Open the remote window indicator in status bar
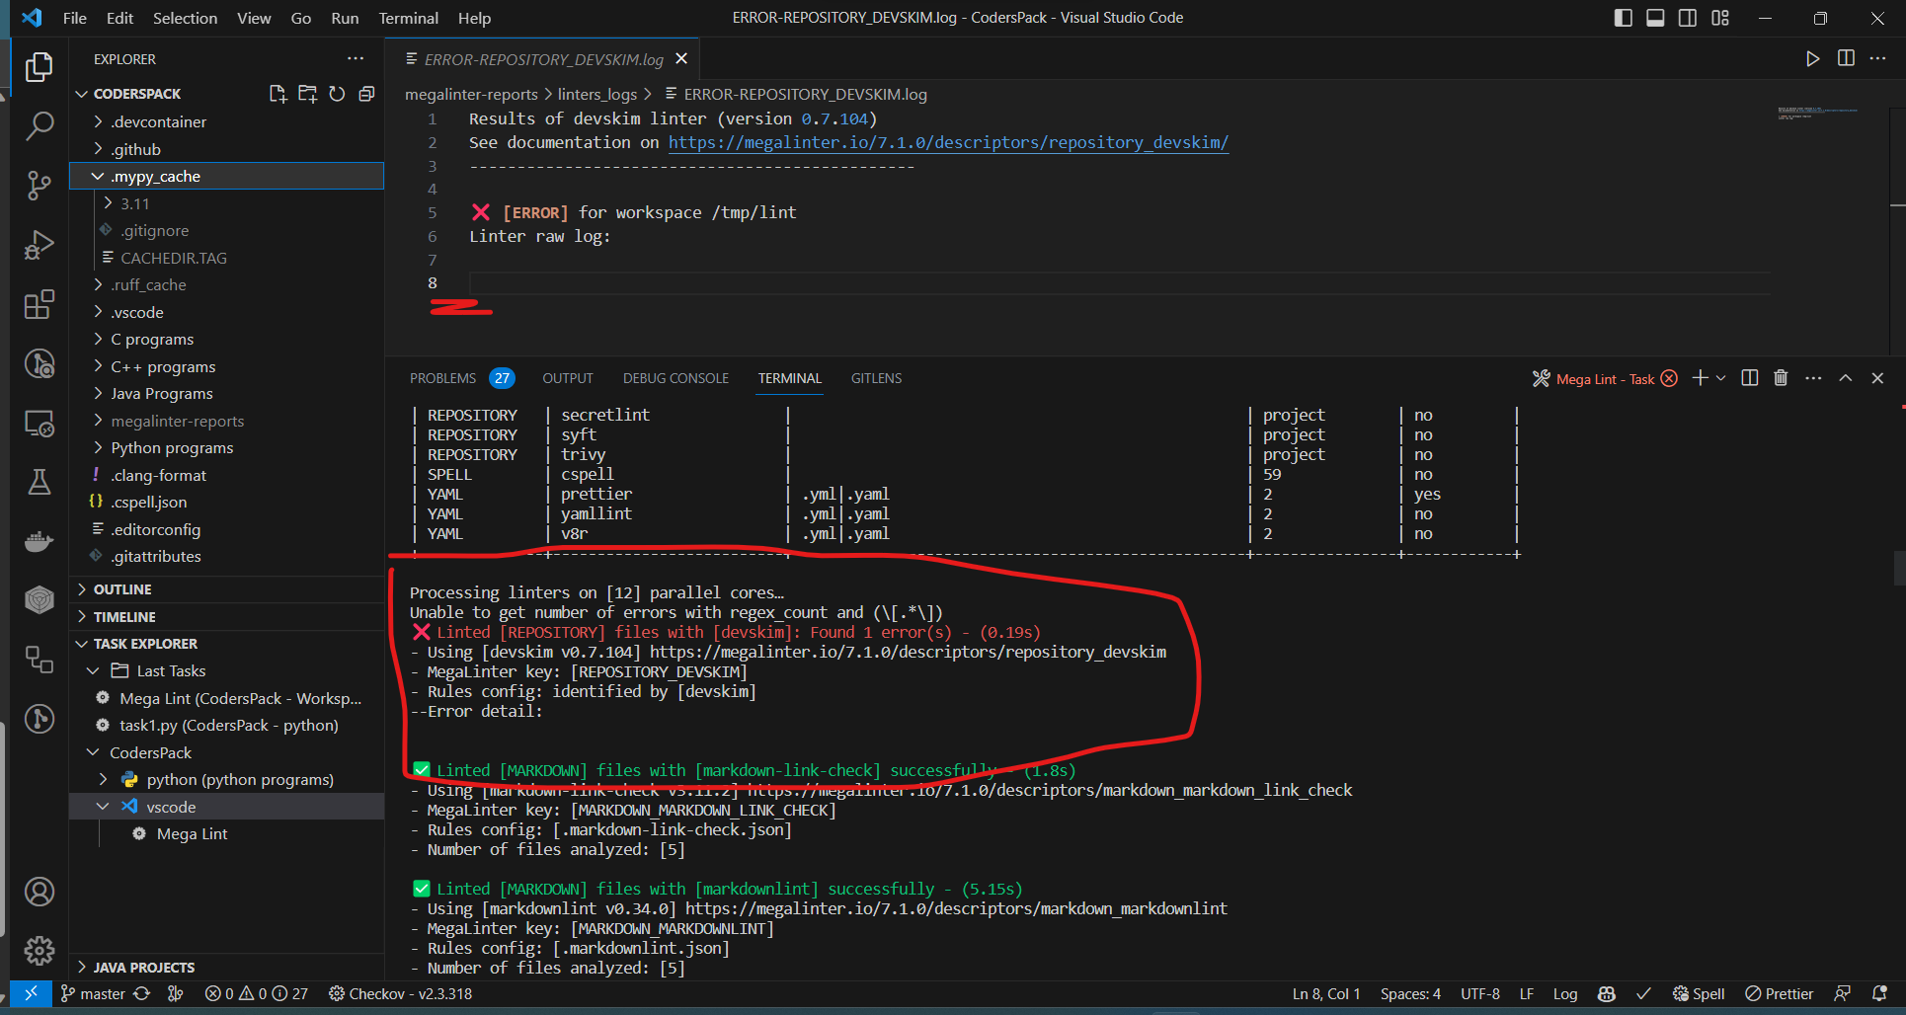 (x=31, y=993)
